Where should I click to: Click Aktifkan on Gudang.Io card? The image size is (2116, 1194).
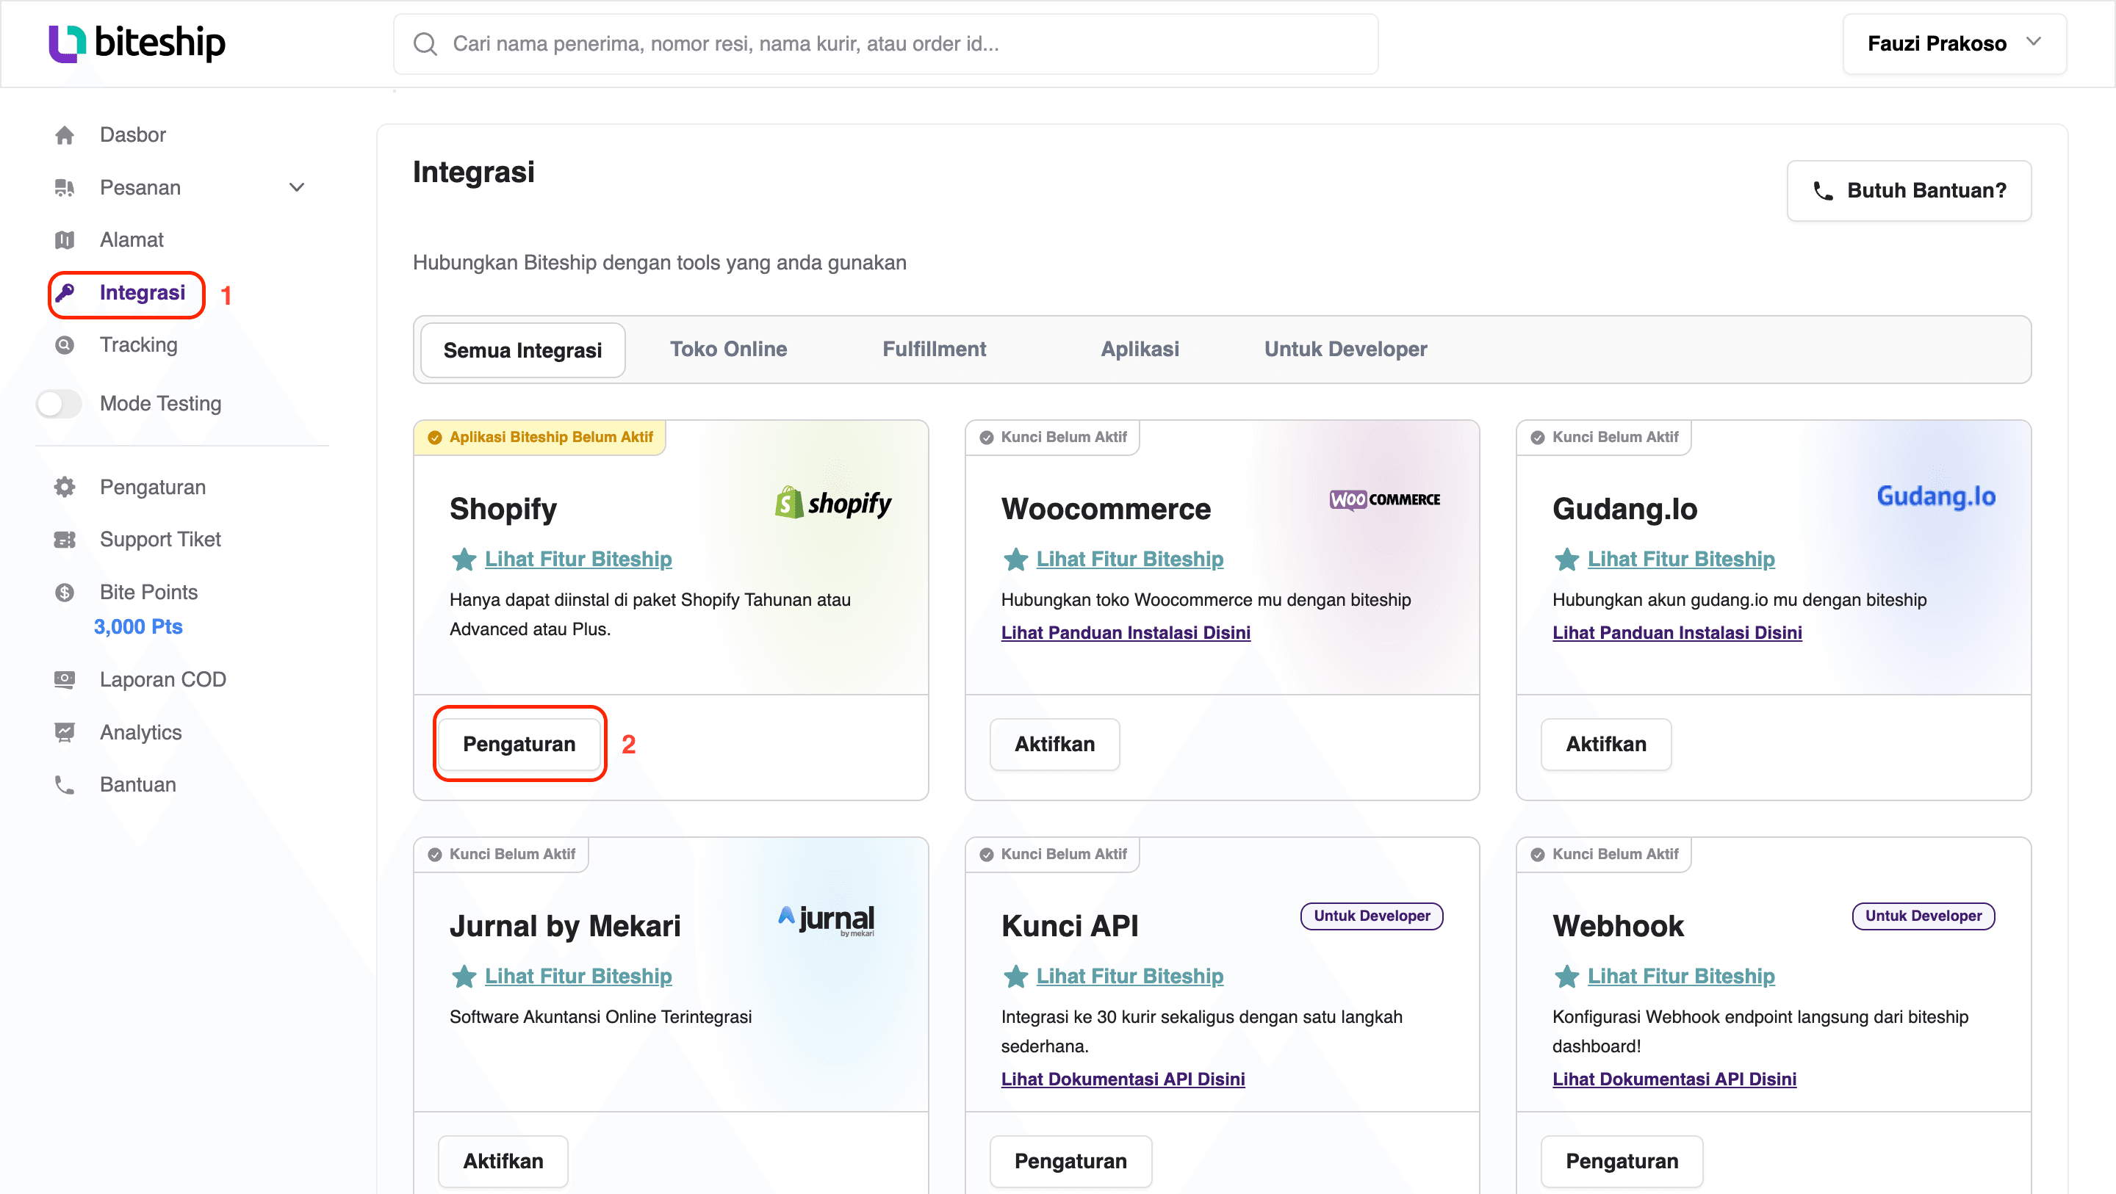pyautogui.click(x=1606, y=744)
